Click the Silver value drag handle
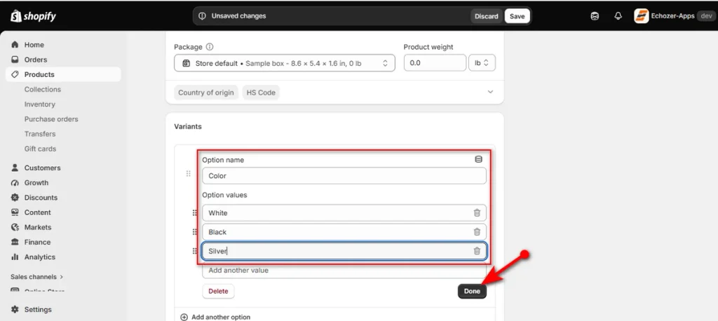The width and height of the screenshot is (718, 321). 195,251
